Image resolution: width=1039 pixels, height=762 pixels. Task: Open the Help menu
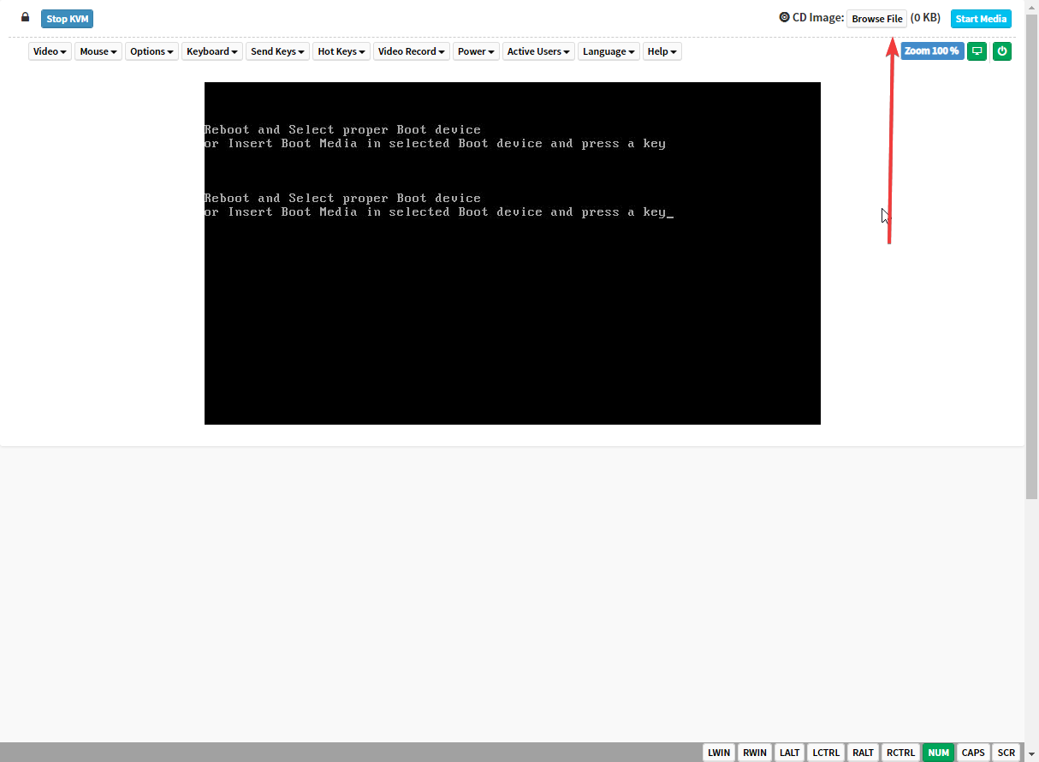tap(662, 51)
